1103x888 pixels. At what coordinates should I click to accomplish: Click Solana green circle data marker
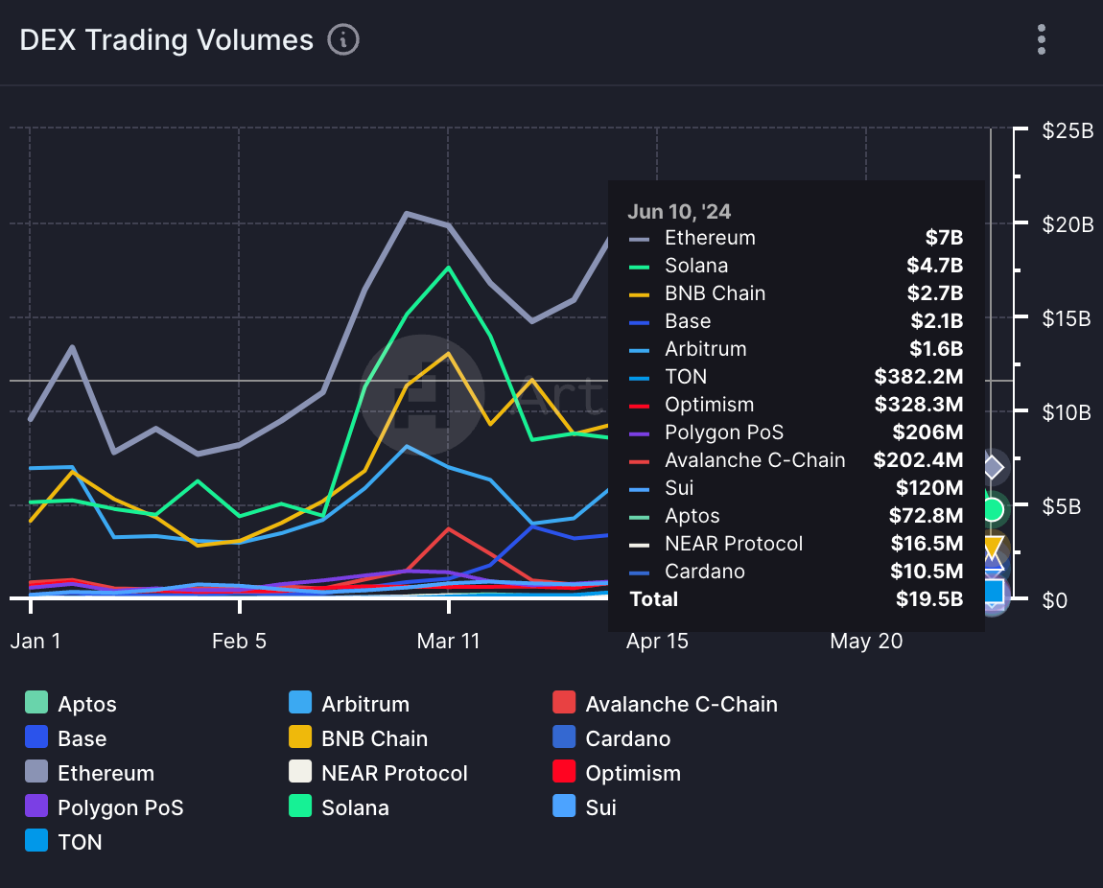tap(993, 510)
